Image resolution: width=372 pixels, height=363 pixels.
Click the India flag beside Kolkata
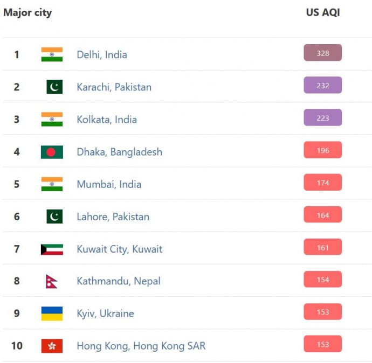pos(52,119)
